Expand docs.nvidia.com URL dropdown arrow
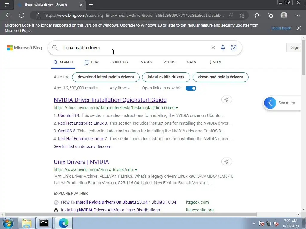Image resolution: width=306 pixels, height=229 pixels. 177,108
